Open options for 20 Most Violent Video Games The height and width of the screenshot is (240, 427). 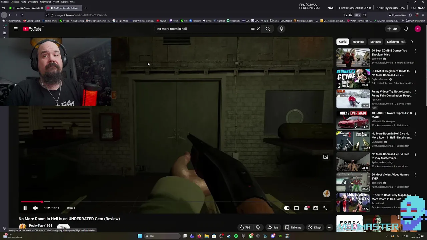click(415, 175)
